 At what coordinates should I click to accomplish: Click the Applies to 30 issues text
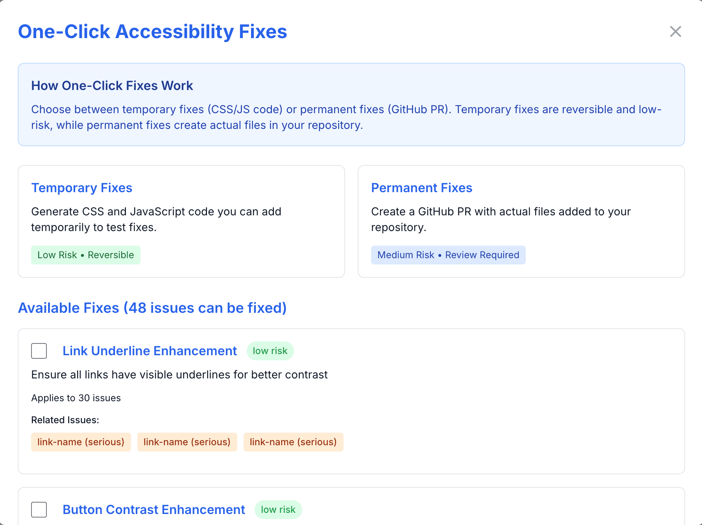coord(76,398)
